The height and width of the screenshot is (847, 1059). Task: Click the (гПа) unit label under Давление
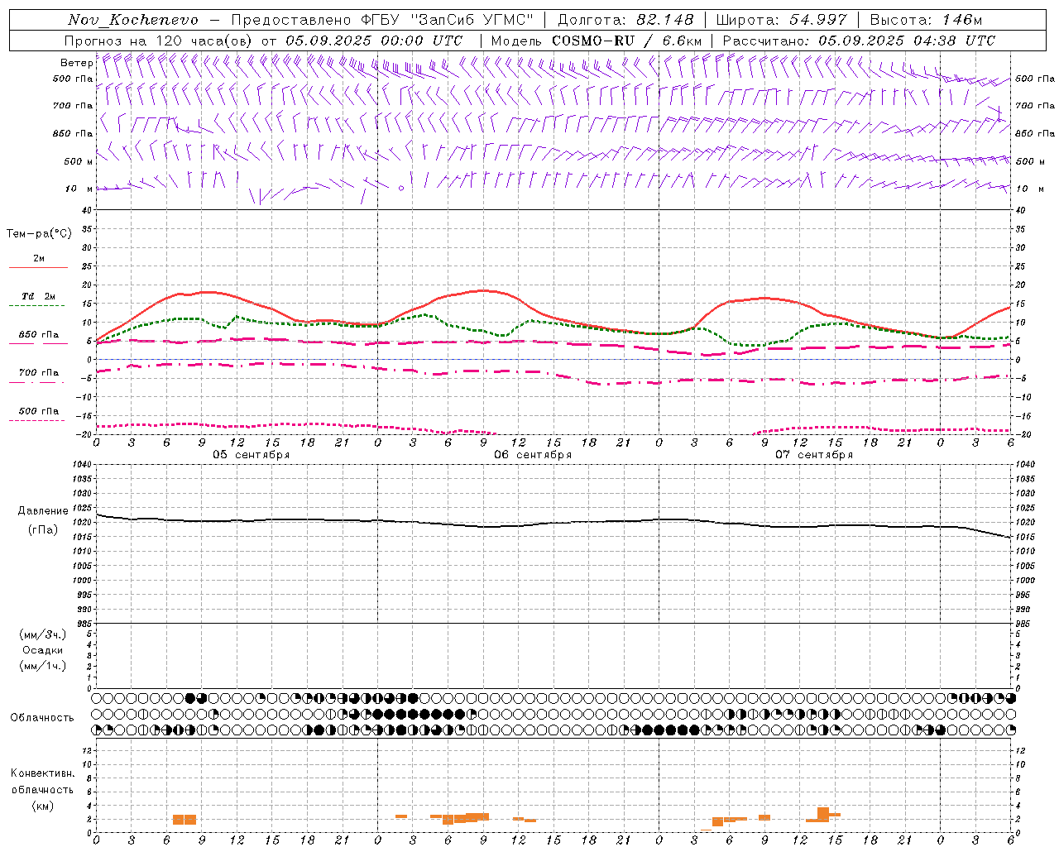[41, 530]
